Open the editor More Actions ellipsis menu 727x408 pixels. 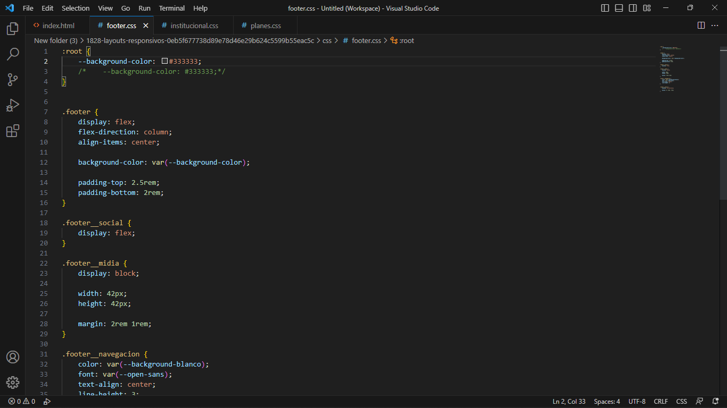[715, 25]
